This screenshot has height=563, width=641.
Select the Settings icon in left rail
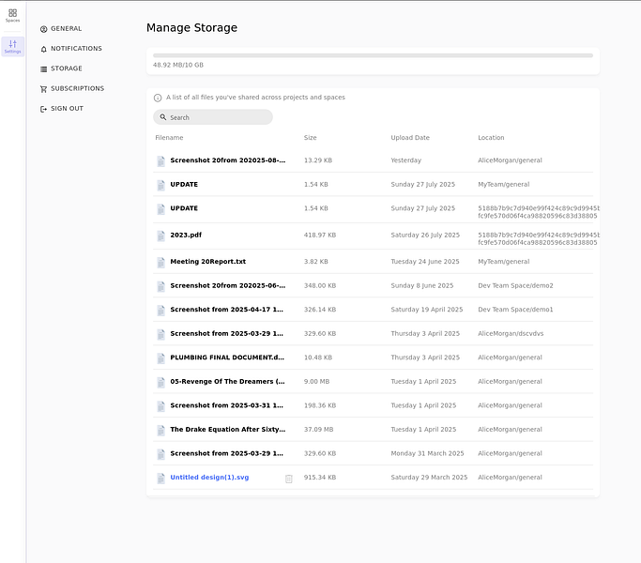(x=13, y=47)
